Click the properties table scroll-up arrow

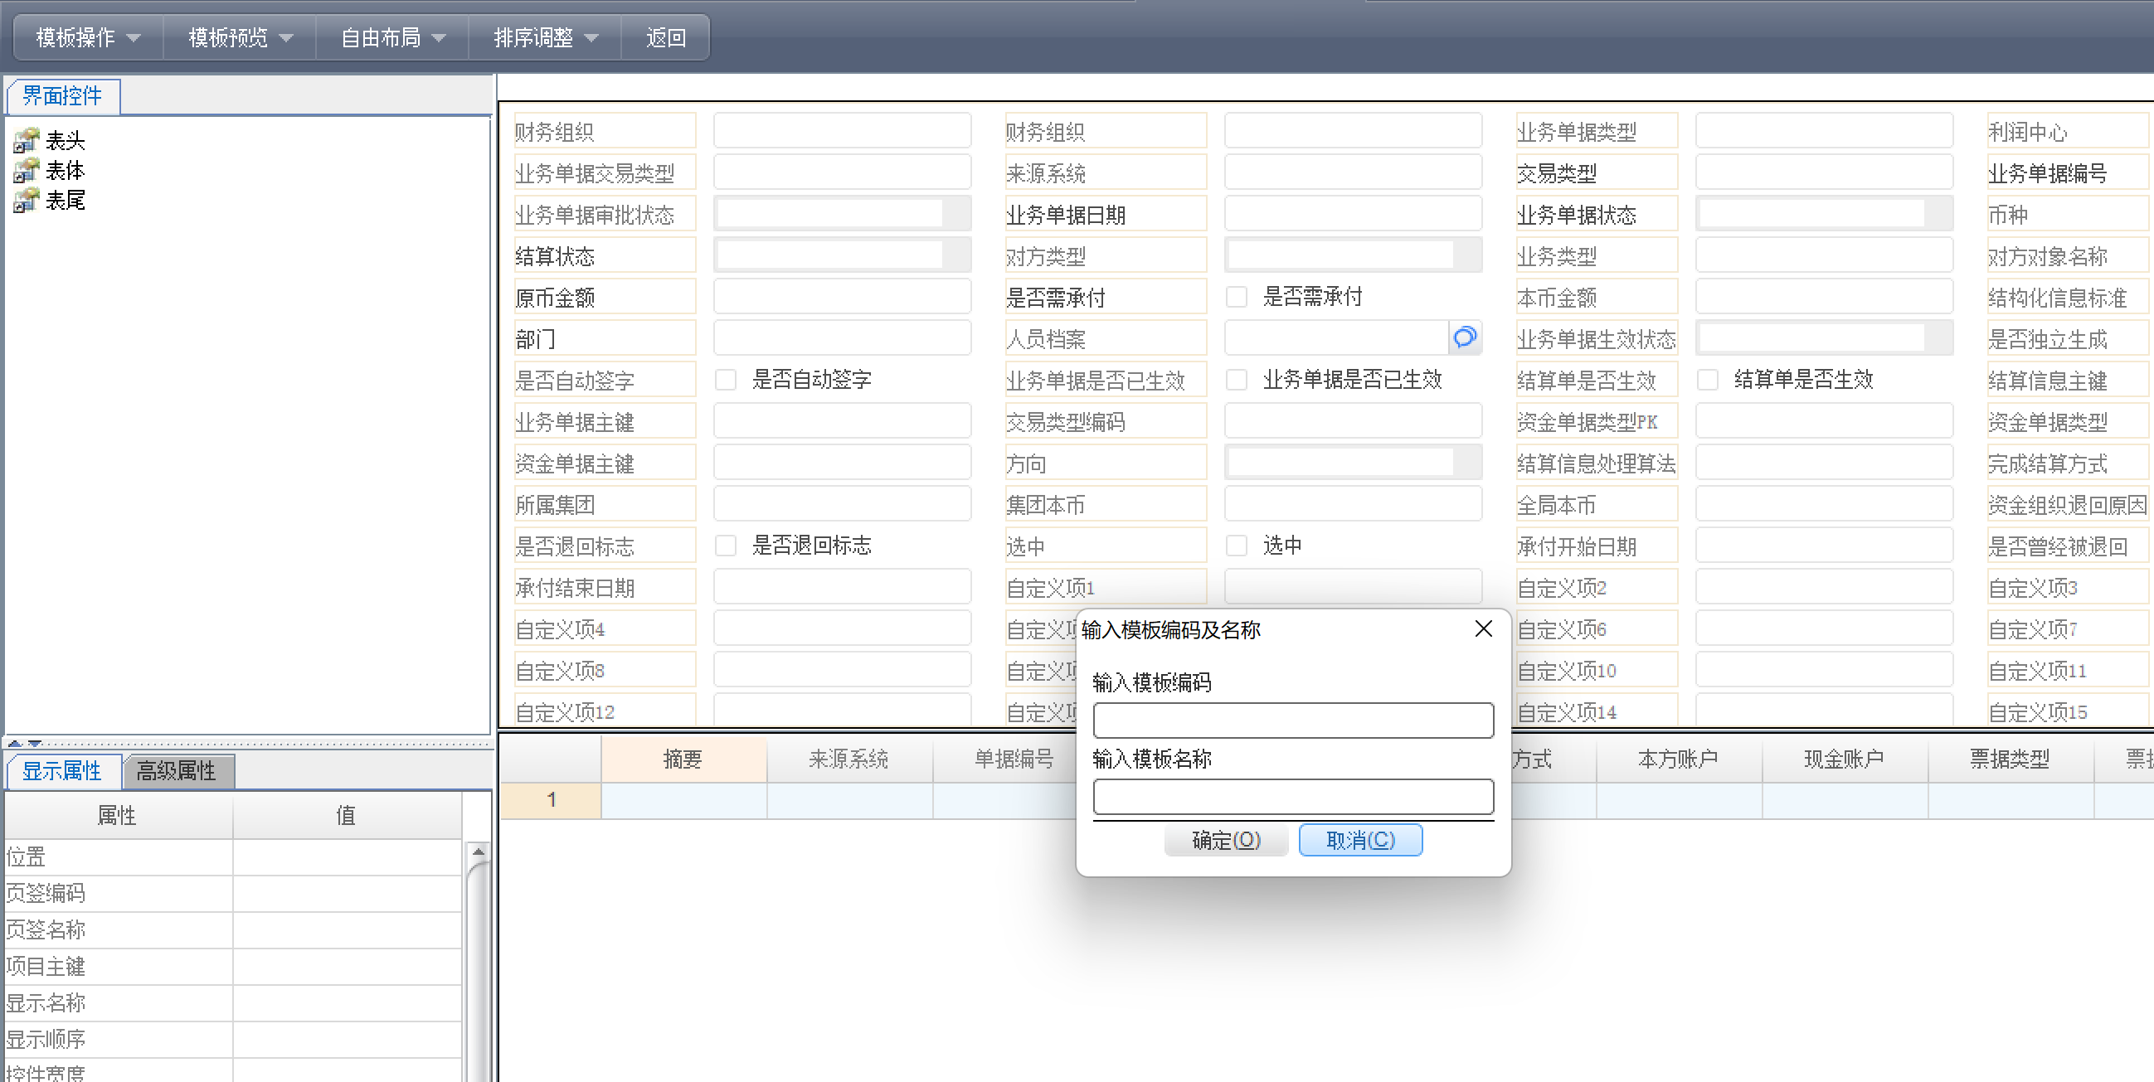479,852
